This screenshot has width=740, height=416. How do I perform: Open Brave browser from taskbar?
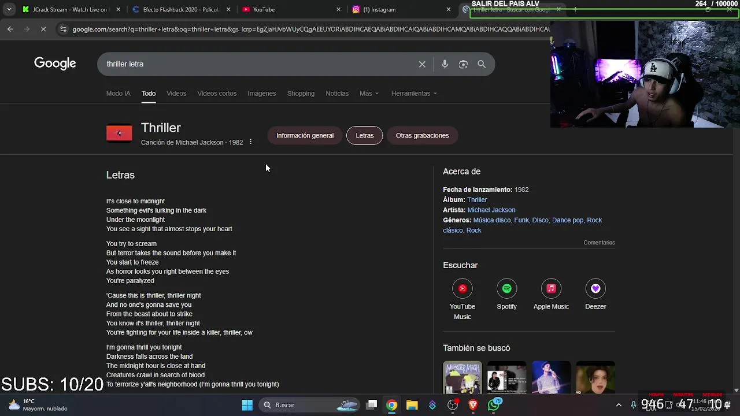(x=473, y=405)
